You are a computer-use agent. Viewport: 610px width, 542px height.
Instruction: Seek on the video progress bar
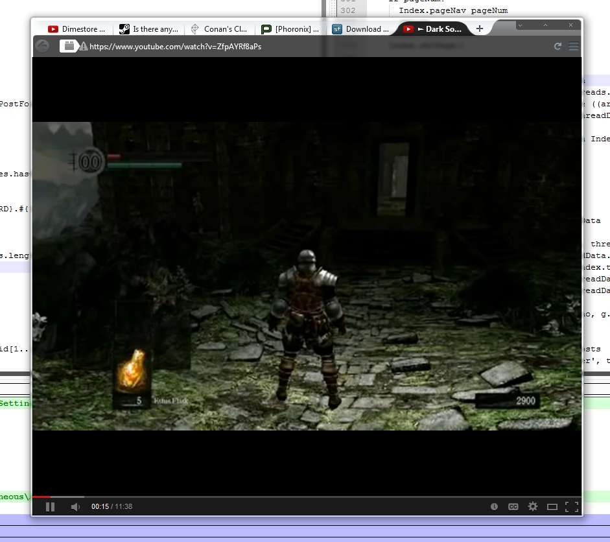(x=305, y=497)
